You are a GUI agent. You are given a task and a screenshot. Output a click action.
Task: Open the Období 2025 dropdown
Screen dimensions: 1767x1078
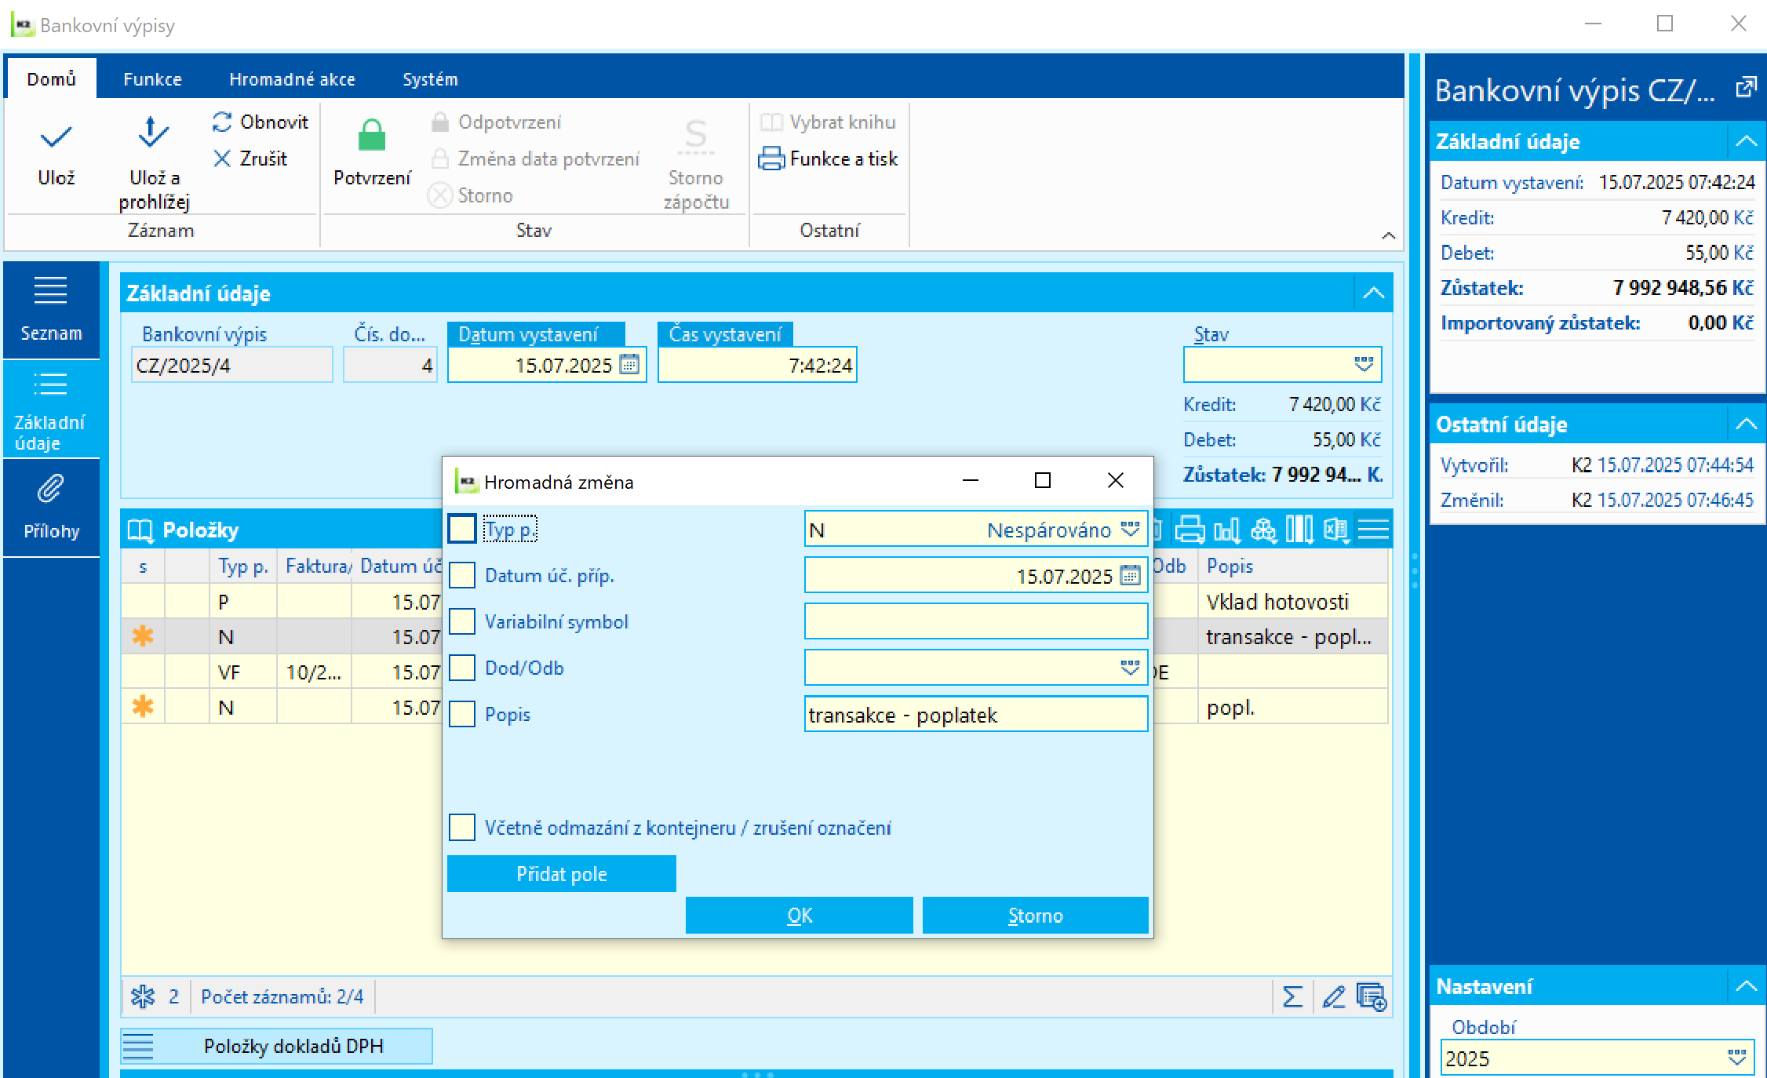coord(1736,1058)
